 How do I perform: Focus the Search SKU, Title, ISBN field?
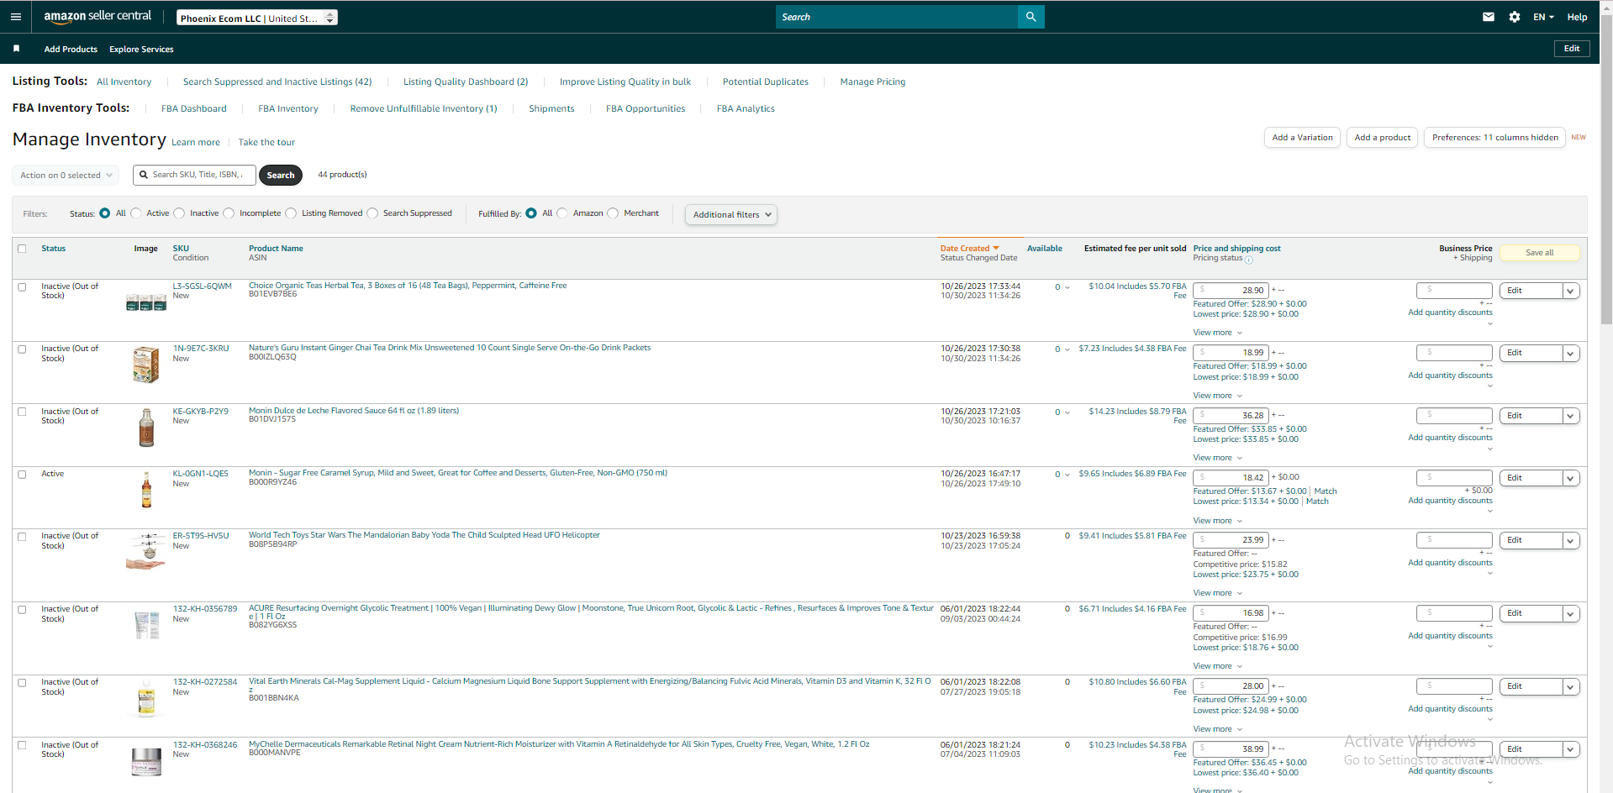point(195,175)
